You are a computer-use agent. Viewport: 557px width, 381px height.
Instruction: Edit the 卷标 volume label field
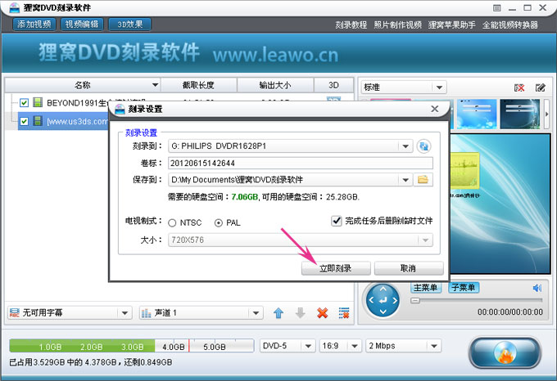pos(300,163)
